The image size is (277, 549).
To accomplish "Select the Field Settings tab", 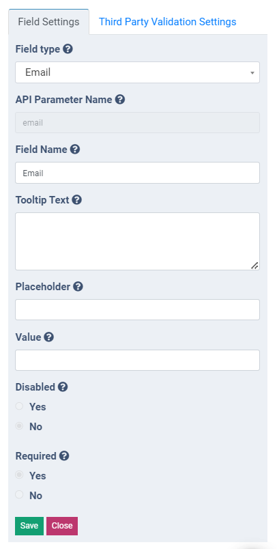I will [x=48, y=22].
